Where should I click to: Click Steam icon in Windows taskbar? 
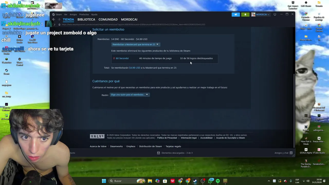pos(195,181)
